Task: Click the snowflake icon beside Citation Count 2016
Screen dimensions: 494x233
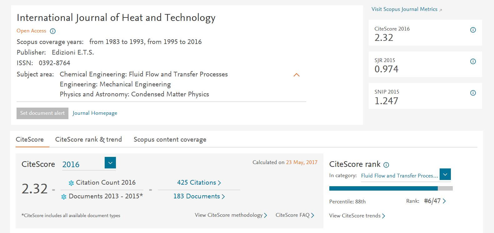Action: [x=71, y=183]
